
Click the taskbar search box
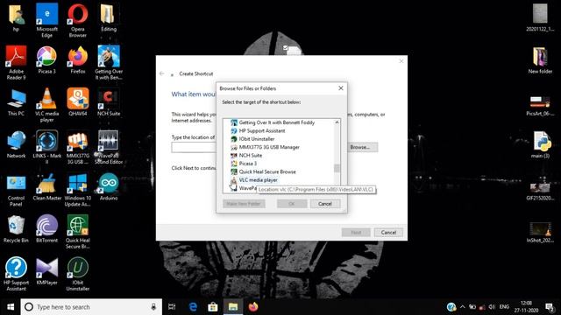pyautogui.click(x=91, y=307)
